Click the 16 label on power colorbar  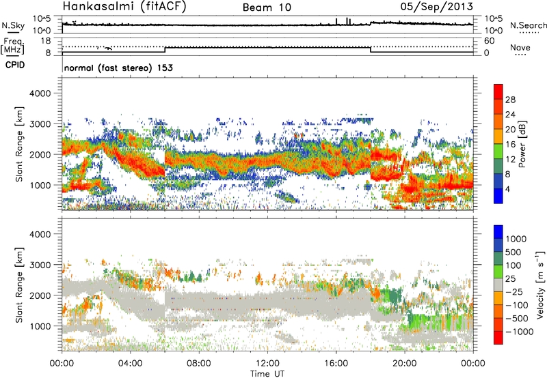coord(510,145)
